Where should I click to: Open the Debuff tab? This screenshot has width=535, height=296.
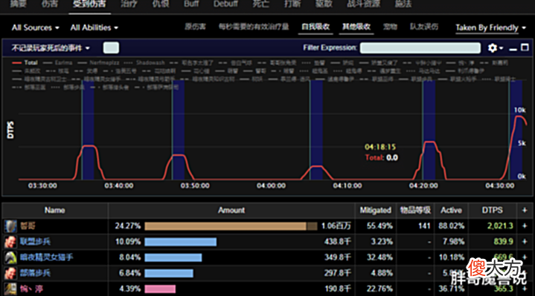coord(225,4)
